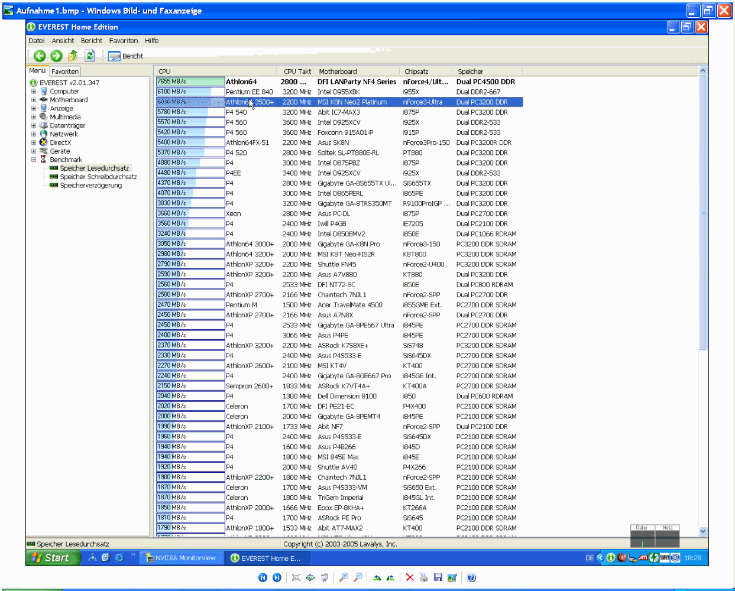Select the 7655 MB/s Athlon64 result row
Image resolution: width=735 pixels, height=591 pixels.
[x=339, y=82]
